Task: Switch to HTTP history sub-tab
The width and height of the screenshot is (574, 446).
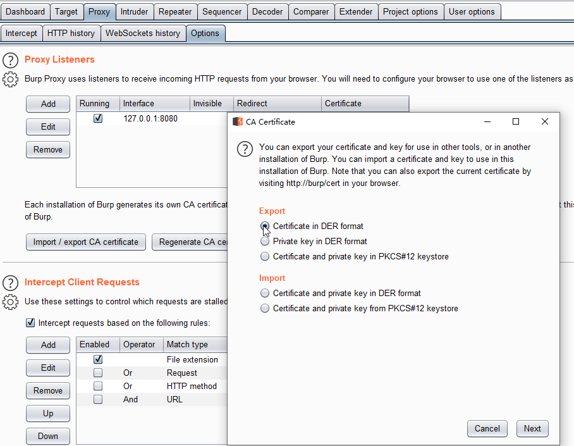Action: click(x=71, y=34)
